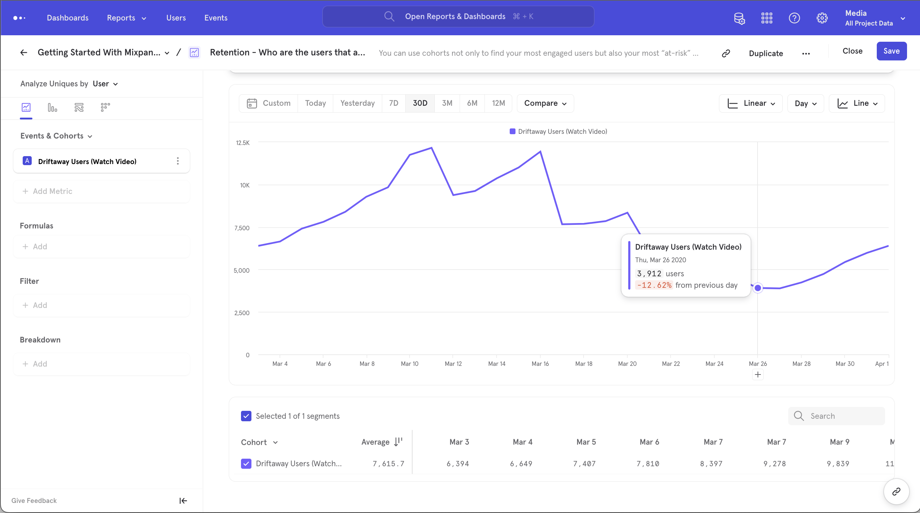Collapse the left query panel

183,500
